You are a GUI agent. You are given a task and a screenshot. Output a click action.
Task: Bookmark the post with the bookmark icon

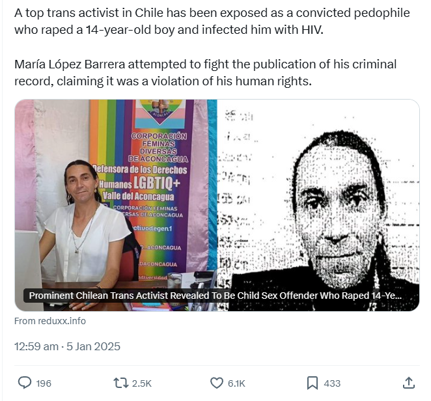pos(313,383)
